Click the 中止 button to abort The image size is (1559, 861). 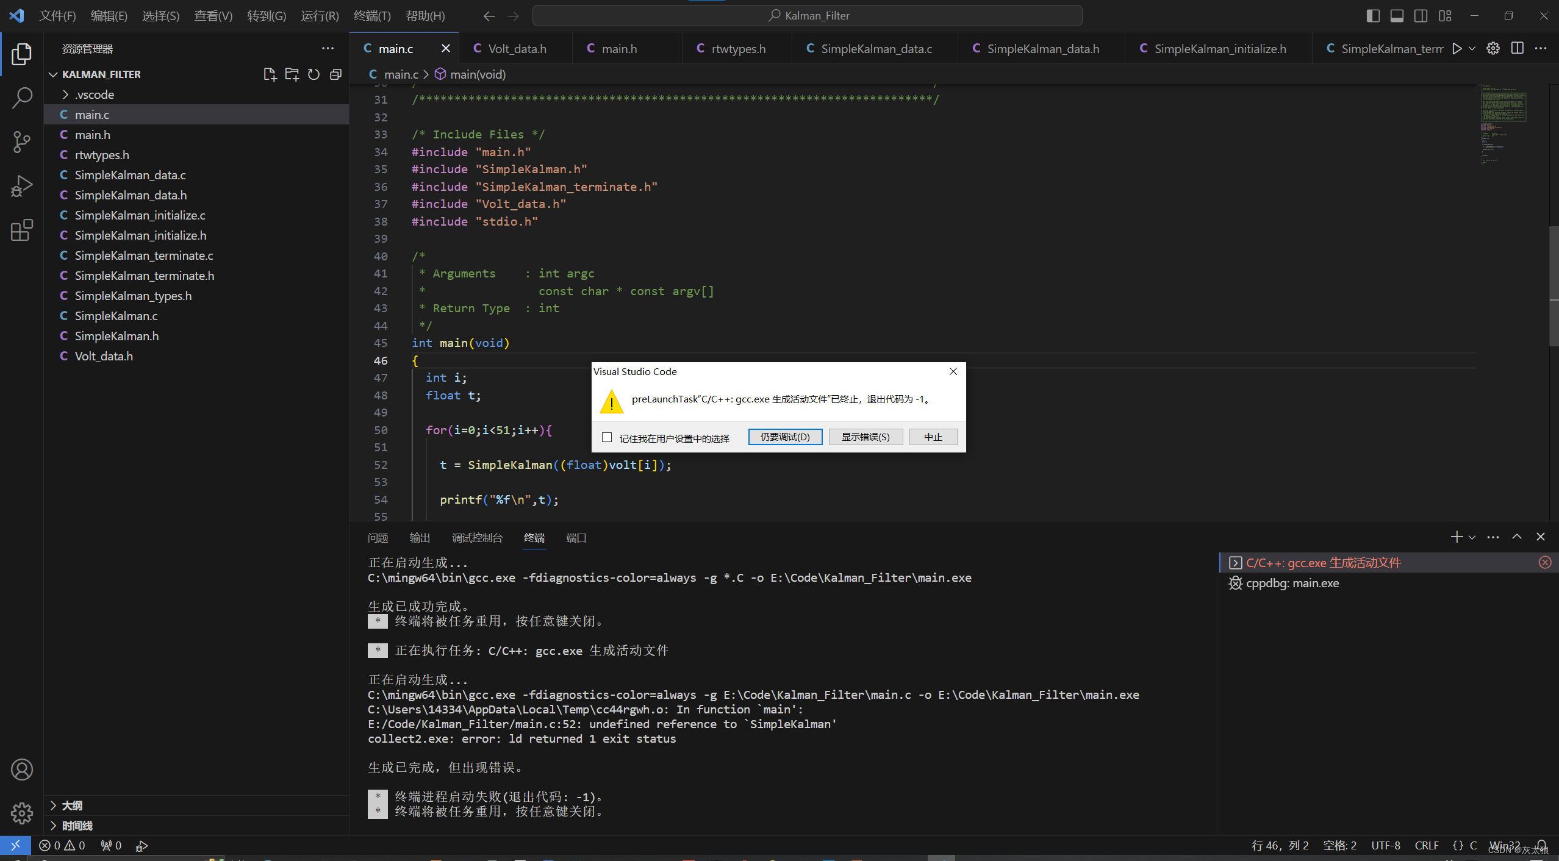click(933, 437)
